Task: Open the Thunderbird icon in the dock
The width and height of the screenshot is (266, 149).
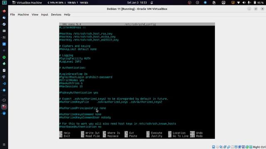Action: pyautogui.click(x=4, y=17)
